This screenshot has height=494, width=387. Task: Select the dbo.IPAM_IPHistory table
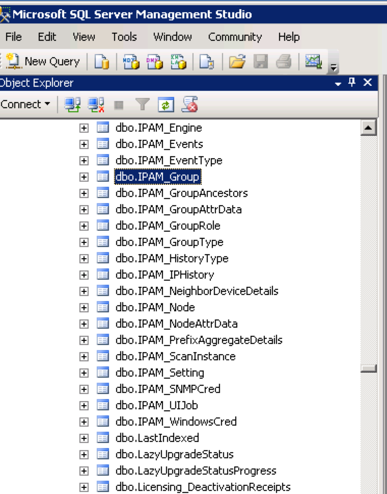[165, 276]
